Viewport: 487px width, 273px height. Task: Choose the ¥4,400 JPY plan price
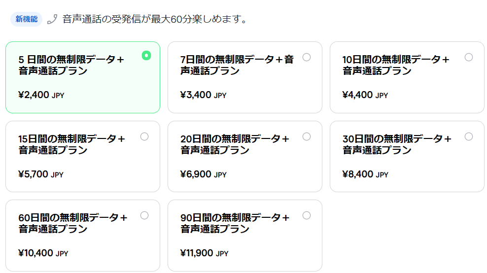coord(365,95)
